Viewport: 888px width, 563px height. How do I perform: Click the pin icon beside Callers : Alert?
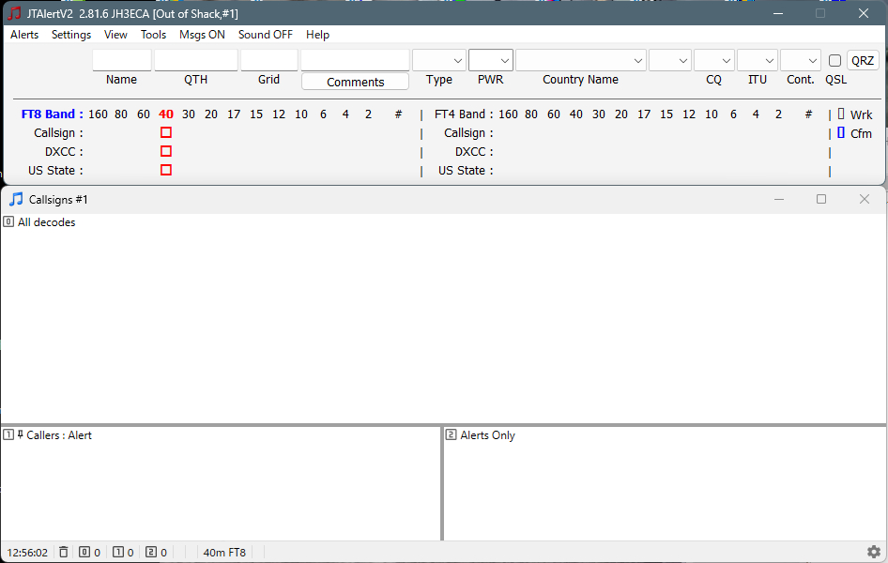tap(20, 435)
